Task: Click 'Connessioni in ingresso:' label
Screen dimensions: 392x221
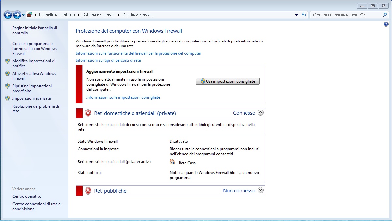Action: point(99,149)
